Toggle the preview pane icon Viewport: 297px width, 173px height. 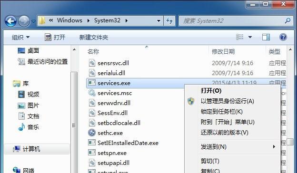click(266, 37)
